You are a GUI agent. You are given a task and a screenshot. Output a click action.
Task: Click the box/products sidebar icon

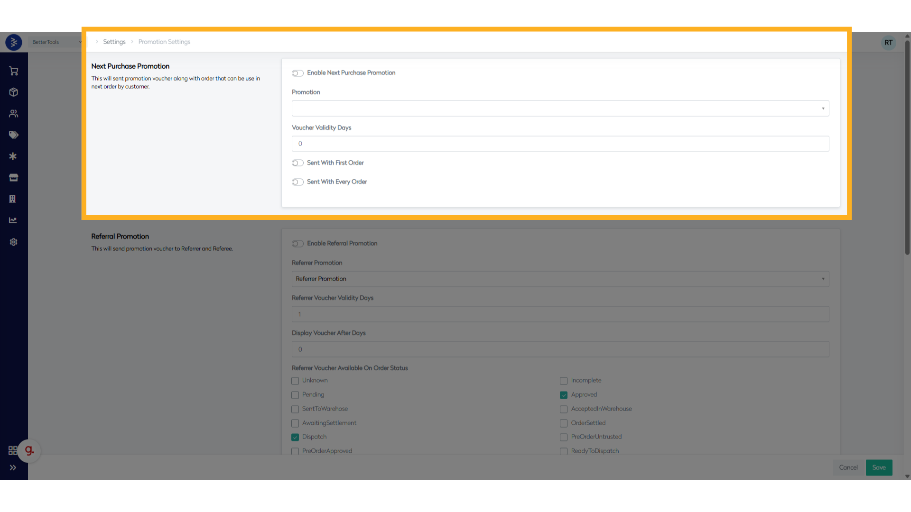click(x=13, y=92)
